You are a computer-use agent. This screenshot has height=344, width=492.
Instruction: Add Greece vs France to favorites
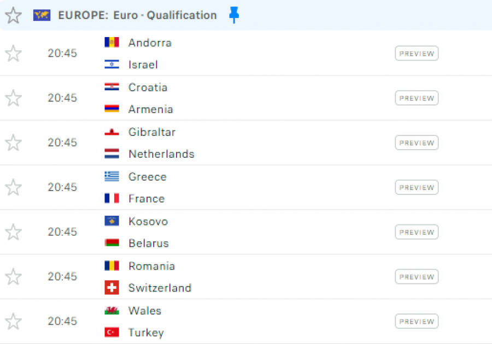13,188
